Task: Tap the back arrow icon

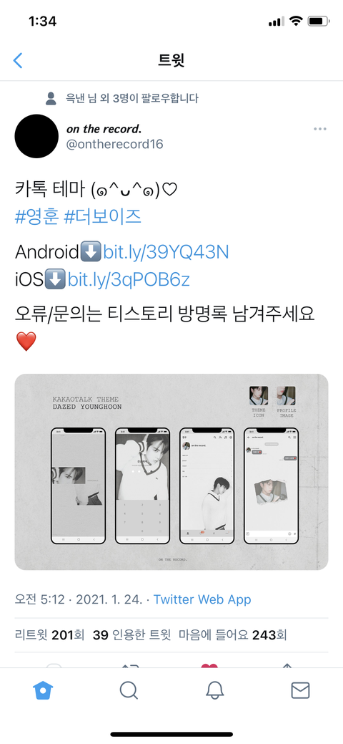Action: coord(18,60)
